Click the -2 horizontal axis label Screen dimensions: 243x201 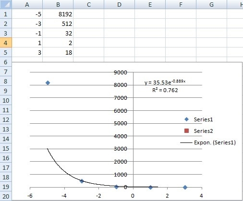pos(99,196)
